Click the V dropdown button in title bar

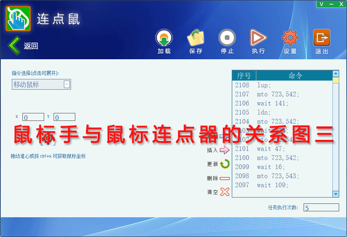pyautogui.click(x=321, y=4)
